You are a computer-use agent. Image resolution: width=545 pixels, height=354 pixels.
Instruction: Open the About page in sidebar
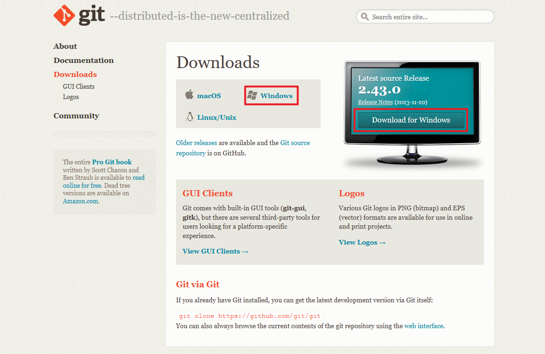[x=65, y=46]
